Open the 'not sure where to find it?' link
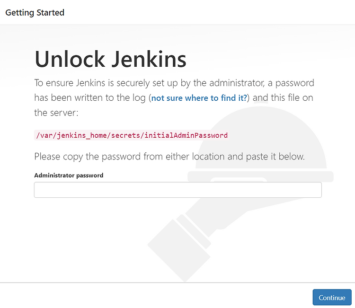Viewport: 355px width, 308px height. (199, 98)
